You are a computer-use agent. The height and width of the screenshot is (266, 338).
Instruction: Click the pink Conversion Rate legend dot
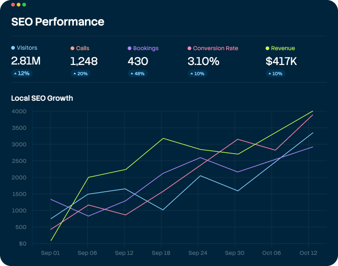tap(189, 48)
